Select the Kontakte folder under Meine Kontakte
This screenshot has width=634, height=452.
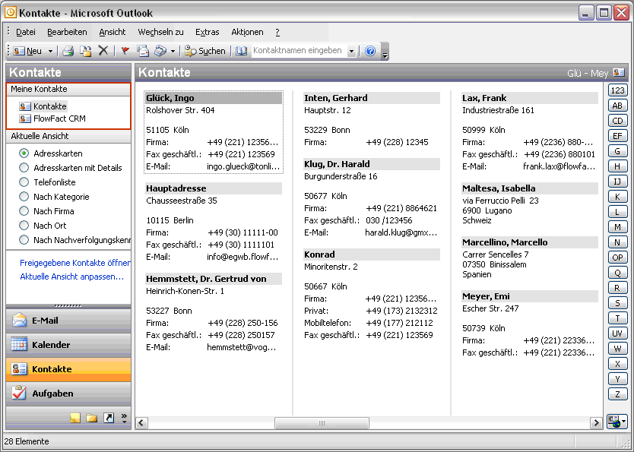tap(43, 106)
